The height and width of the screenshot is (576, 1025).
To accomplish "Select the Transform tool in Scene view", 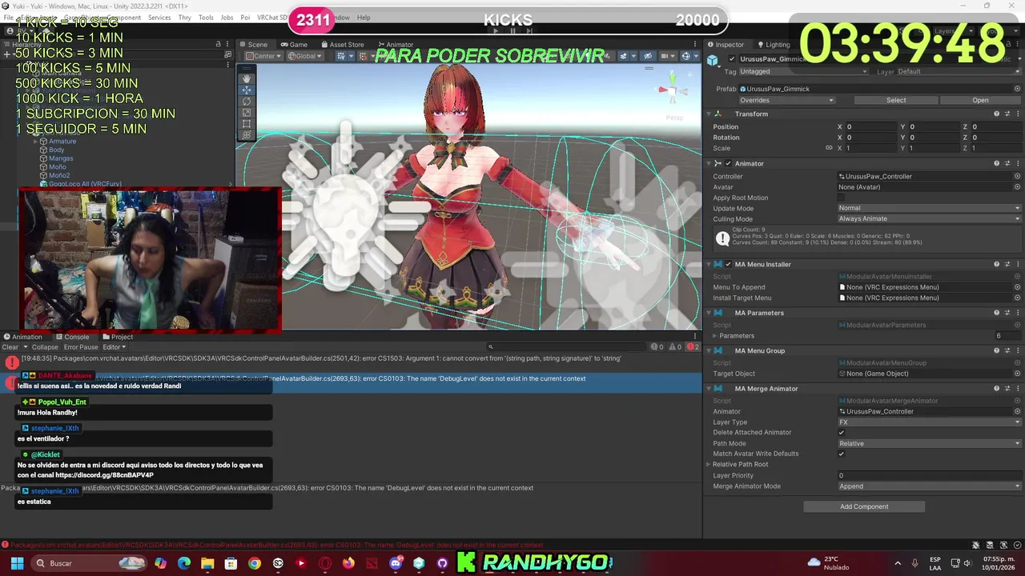I will tap(247, 135).
